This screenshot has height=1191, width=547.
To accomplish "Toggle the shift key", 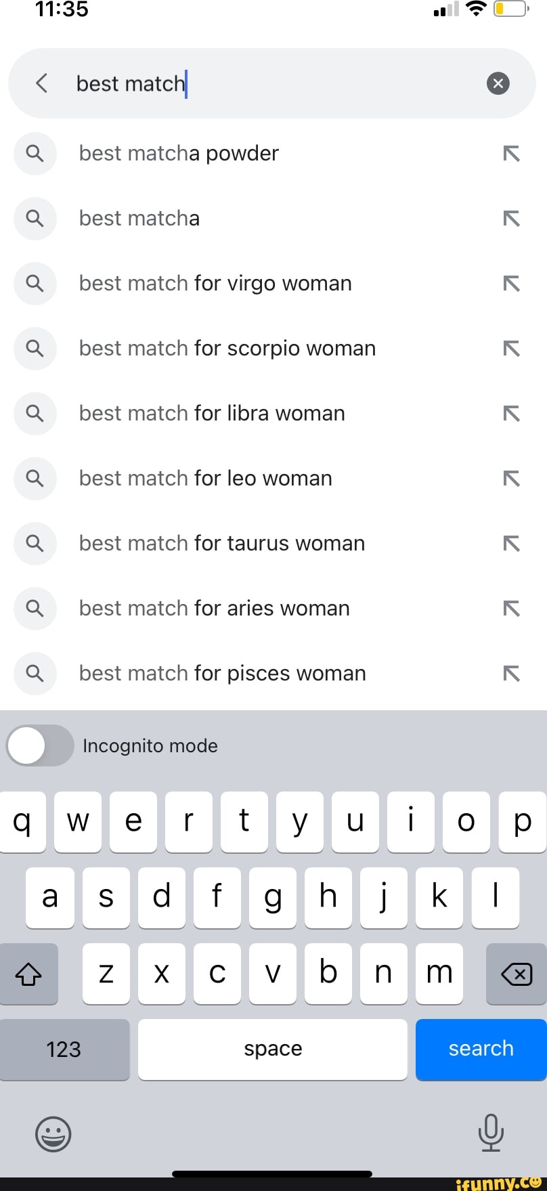I will click(28, 974).
